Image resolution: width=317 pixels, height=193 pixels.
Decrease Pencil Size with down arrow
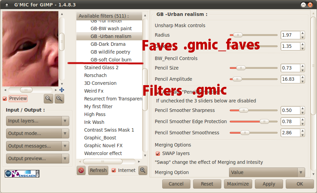point(302,70)
